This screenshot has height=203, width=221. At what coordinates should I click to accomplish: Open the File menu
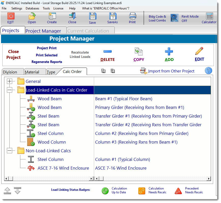(x=4, y=8)
